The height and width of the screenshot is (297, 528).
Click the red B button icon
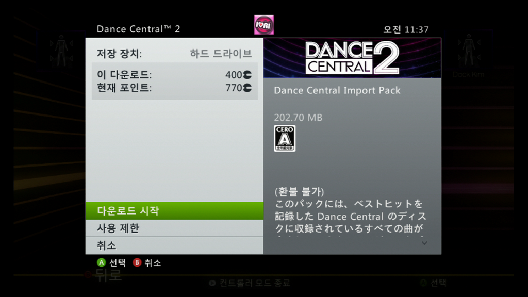(x=137, y=262)
